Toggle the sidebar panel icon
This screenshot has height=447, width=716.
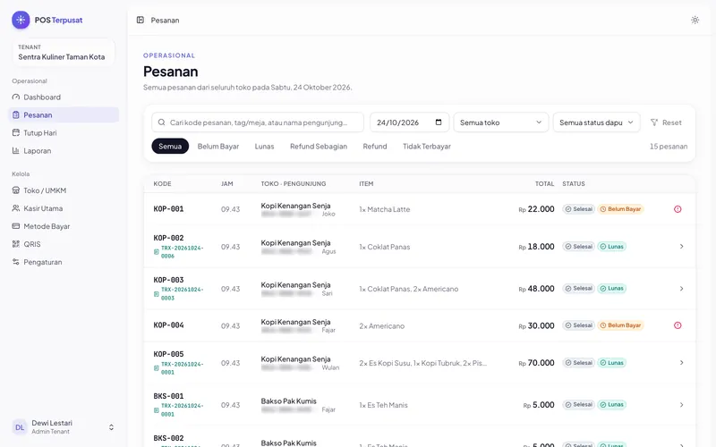[141, 20]
